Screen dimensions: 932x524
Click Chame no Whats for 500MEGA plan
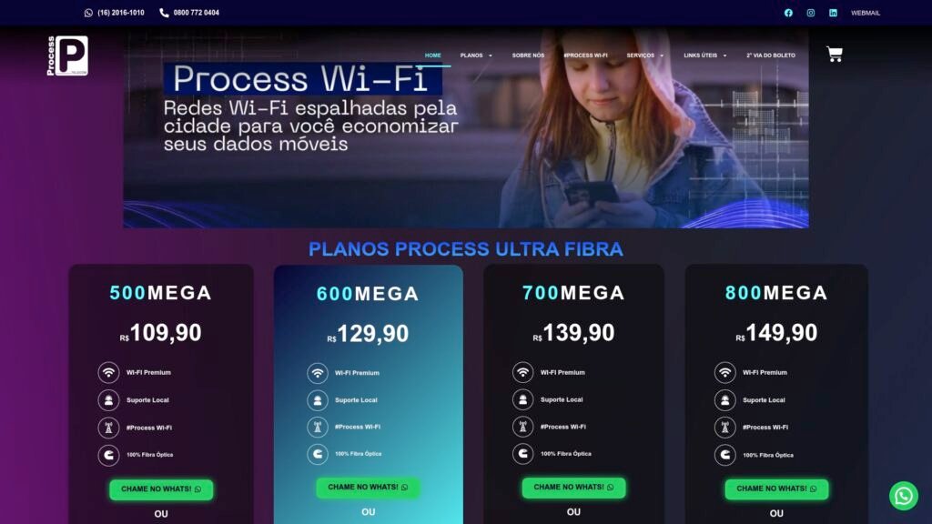pyautogui.click(x=161, y=489)
